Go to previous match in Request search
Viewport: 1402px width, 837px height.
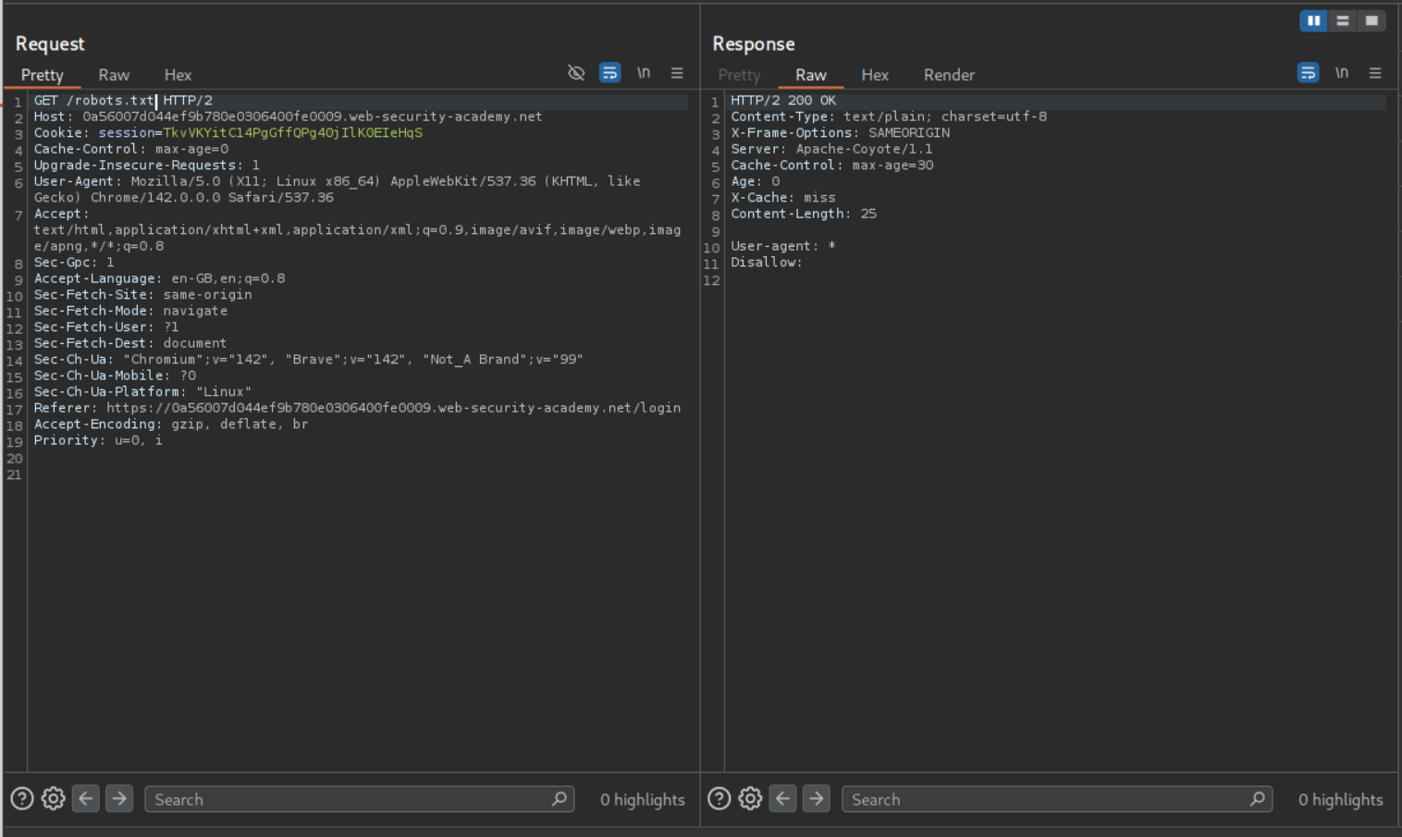(x=86, y=799)
